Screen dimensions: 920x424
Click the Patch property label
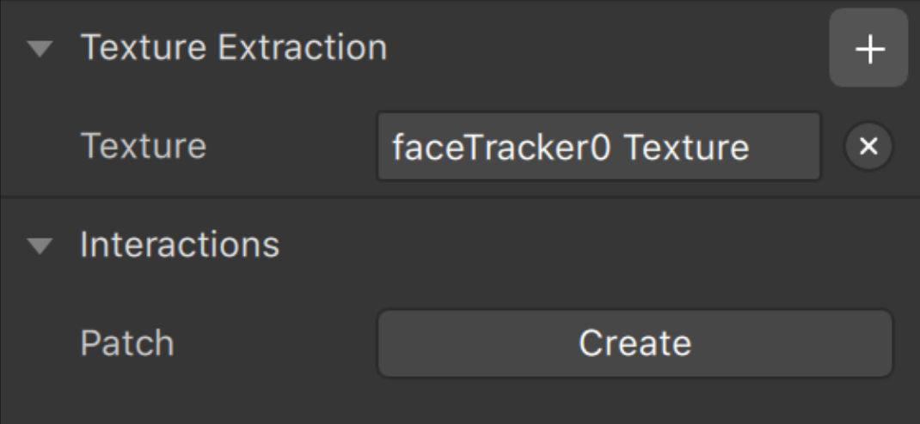point(126,343)
